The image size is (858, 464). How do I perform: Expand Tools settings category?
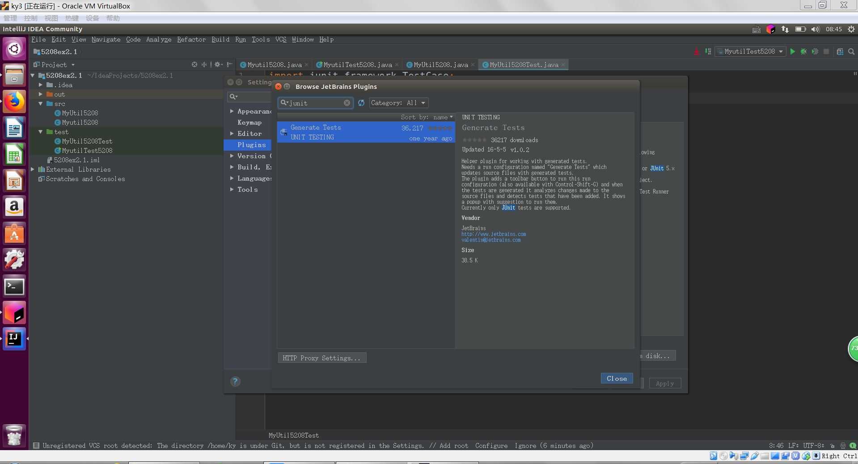pos(232,190)
